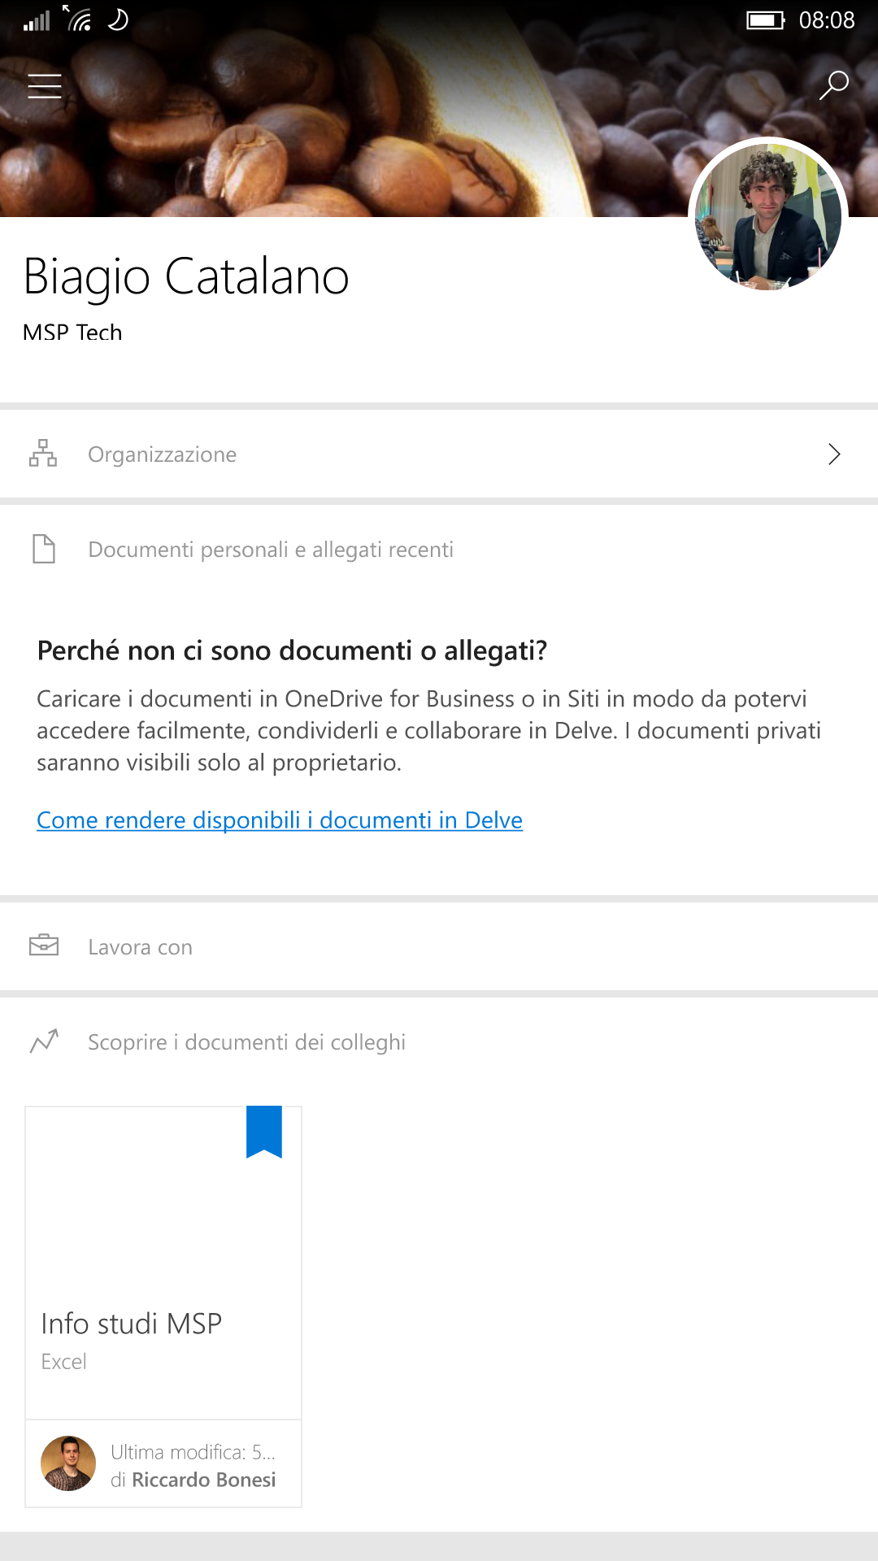Click the Info studi MSP card preview area
The height and width of the screenshot is (1561, 878).
(x=163, y=1203)
